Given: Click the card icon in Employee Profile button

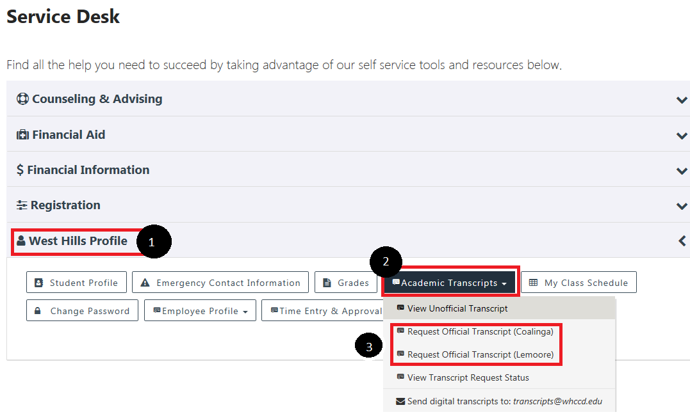Looking at the screenshot, I should pos(157,310).
